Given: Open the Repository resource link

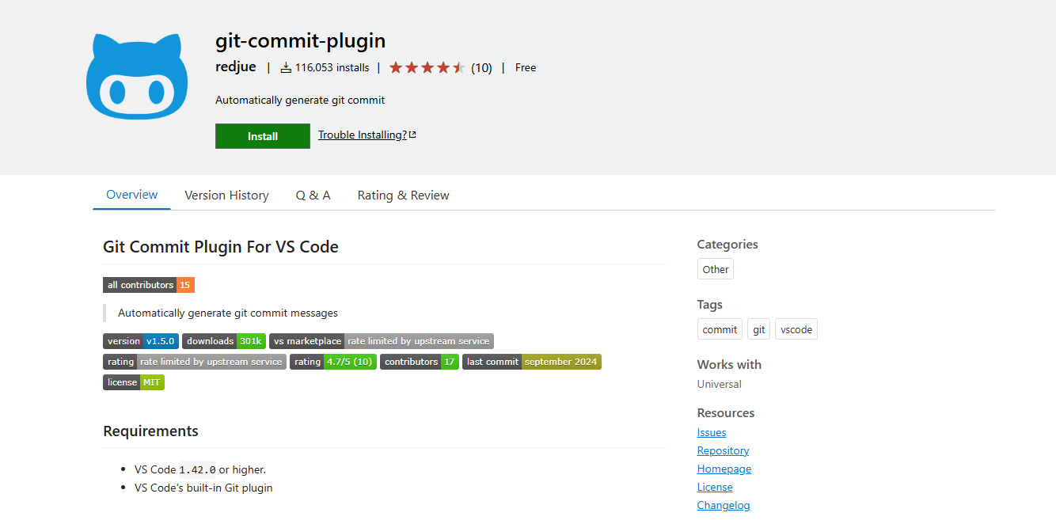Looking at the screenshot, I should pyautogui.click(x=724, y=450).
